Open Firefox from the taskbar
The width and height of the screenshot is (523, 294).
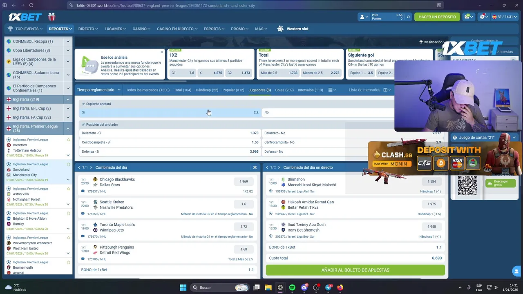pyautogui.click(x=340, y=287)
